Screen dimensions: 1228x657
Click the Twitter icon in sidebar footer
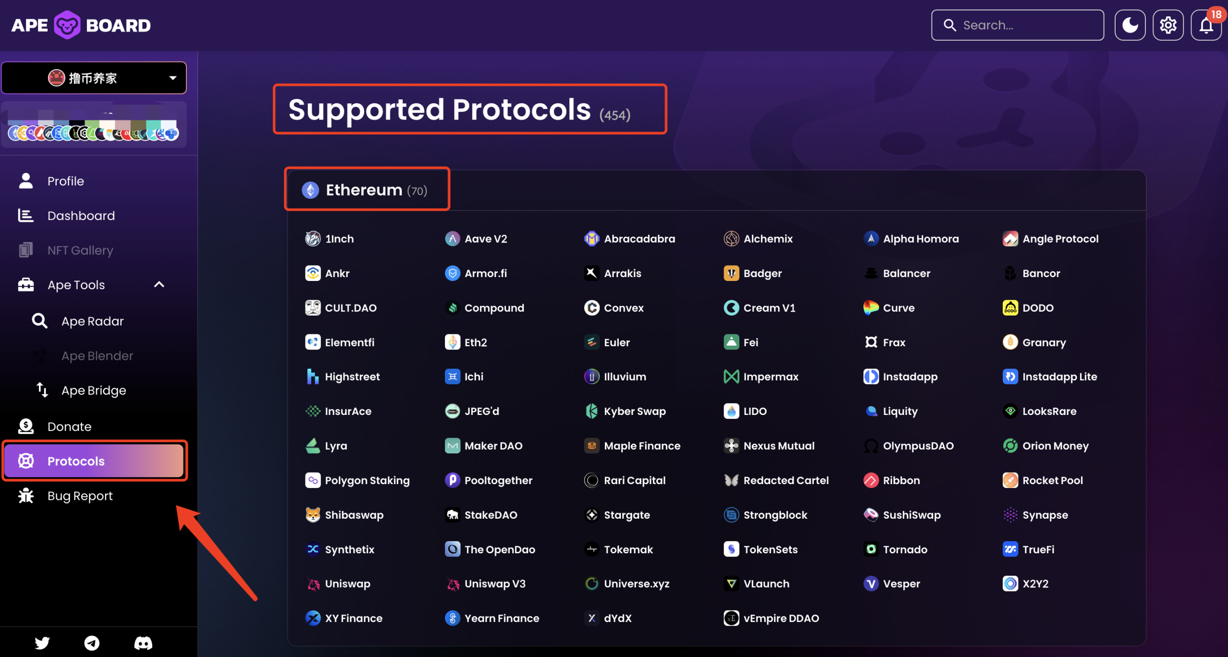(42, 643)
